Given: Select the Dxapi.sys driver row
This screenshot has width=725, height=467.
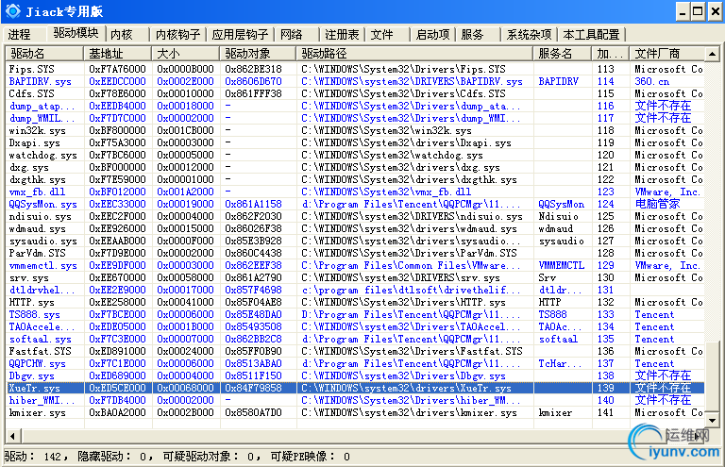Looking at the screenshot, I should [355, 142].
